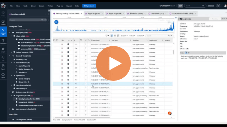Open the Filters dropdown
The width and height of the screenshot is (227, 127).
click(x=132, y=36)
